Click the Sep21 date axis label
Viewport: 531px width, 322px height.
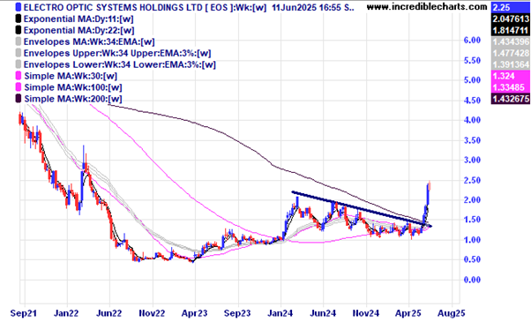(x=23, y=313)
